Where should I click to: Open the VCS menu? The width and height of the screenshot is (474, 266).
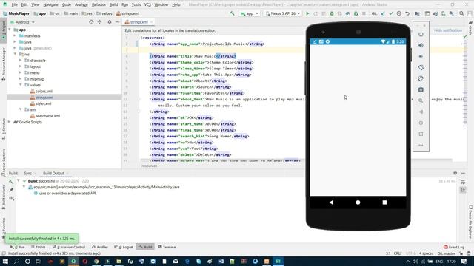147,4
